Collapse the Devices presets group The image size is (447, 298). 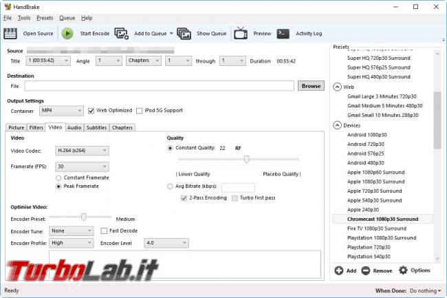point(337,125)
